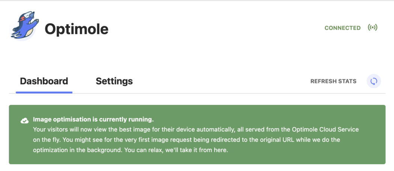Viewport: 394px width, 171px height.
Task: Switch to the Settings tab
Action: 114,81
